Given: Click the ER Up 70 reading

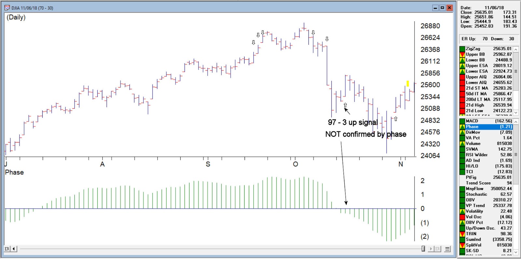Looking at the screenshot, I should 485,39.
